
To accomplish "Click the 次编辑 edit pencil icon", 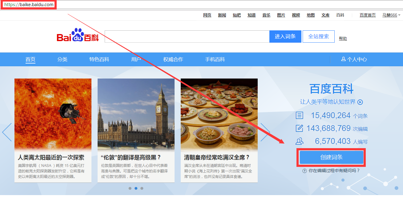I will pyautogui.click(x=299, y=128).
